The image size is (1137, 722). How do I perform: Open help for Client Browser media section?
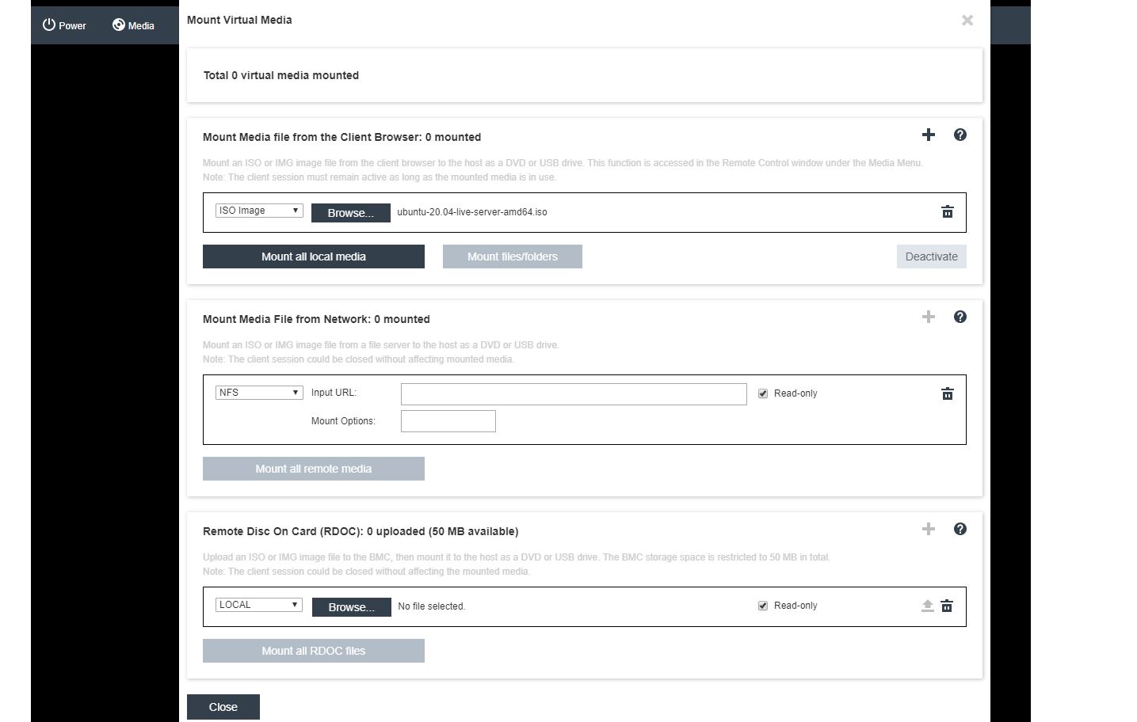click(x=960, y=135)
